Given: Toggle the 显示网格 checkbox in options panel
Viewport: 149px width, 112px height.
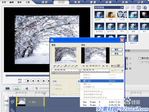Looking at the screenshot, I should (x=140, y=62).
